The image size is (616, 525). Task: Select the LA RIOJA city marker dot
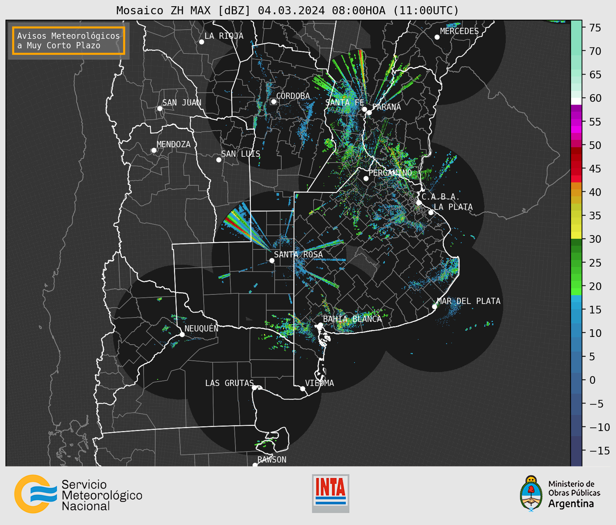(202, 42)
